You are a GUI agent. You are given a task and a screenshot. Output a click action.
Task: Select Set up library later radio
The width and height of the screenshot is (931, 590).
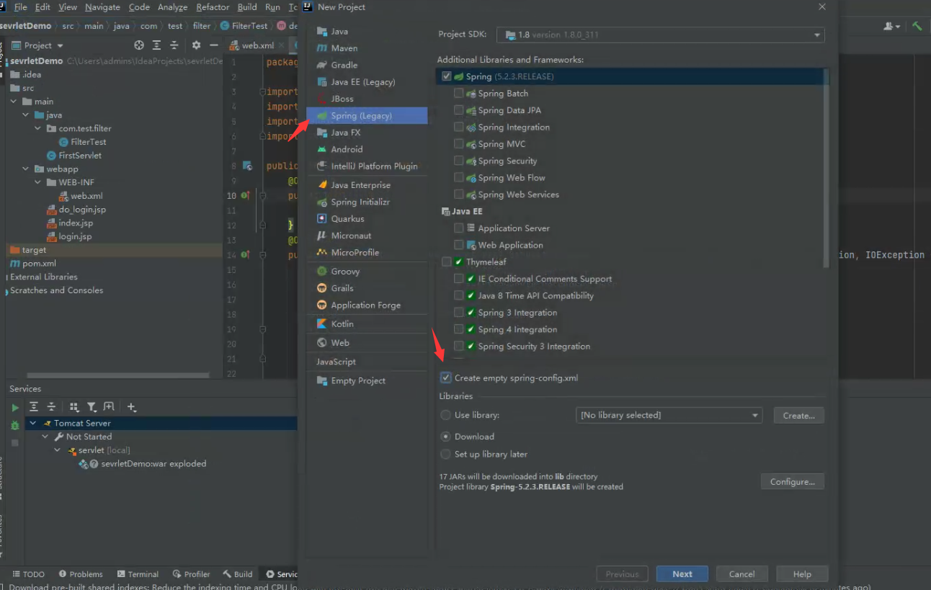(445, 455)
